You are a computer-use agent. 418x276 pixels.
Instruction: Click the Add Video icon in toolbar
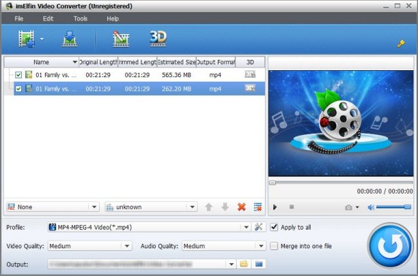click(x=26, y=39)
